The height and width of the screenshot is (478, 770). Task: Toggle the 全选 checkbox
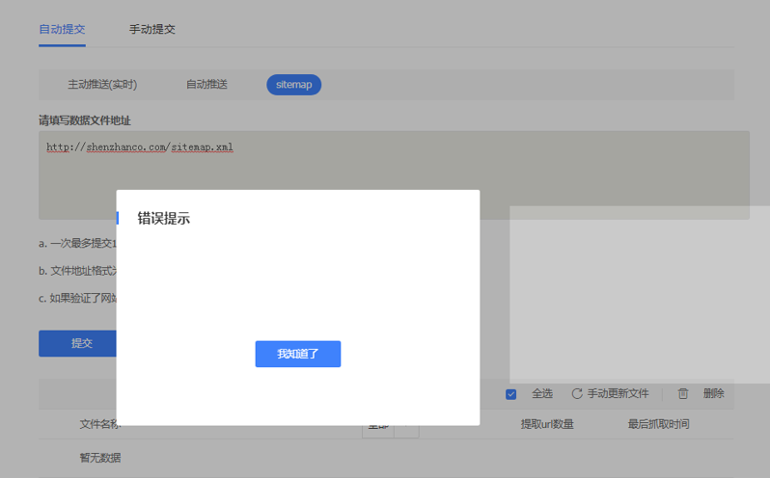(511, 394)
